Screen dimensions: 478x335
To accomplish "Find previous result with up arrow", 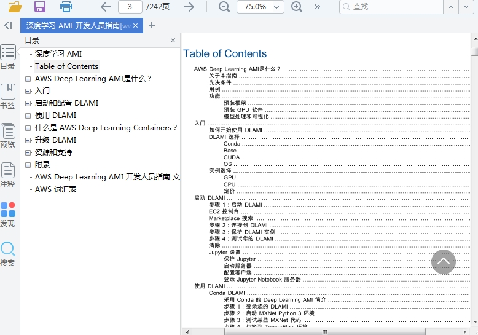I will click(x=451, y=7).
